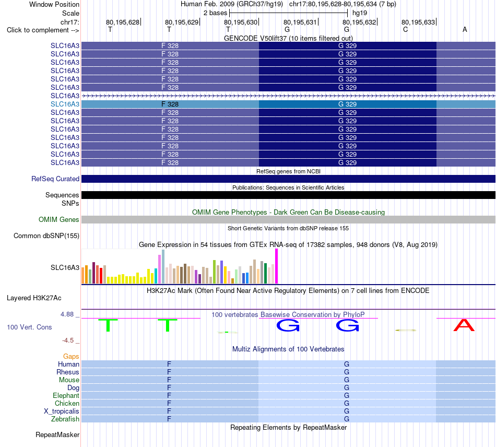Open 'Repeating Elements by RepeatMasker' track title
The width and height of the screenshot is (496, 447).
click(288, 428)
